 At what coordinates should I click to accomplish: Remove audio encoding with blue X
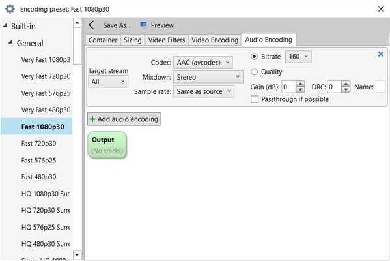coord(380,54)
